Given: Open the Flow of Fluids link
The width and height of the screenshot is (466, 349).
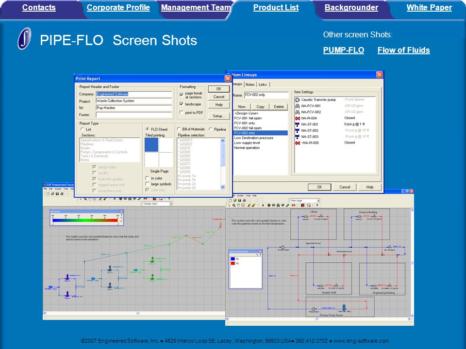Looking at the screenshot, I should [x=403, y=50].
